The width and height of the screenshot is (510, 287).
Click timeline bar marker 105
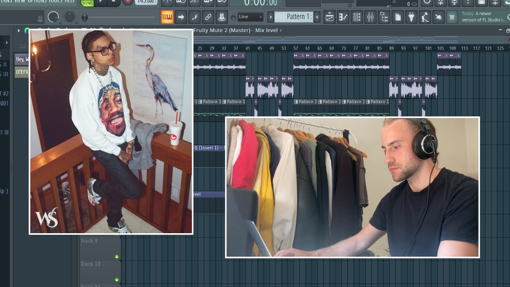440,48
